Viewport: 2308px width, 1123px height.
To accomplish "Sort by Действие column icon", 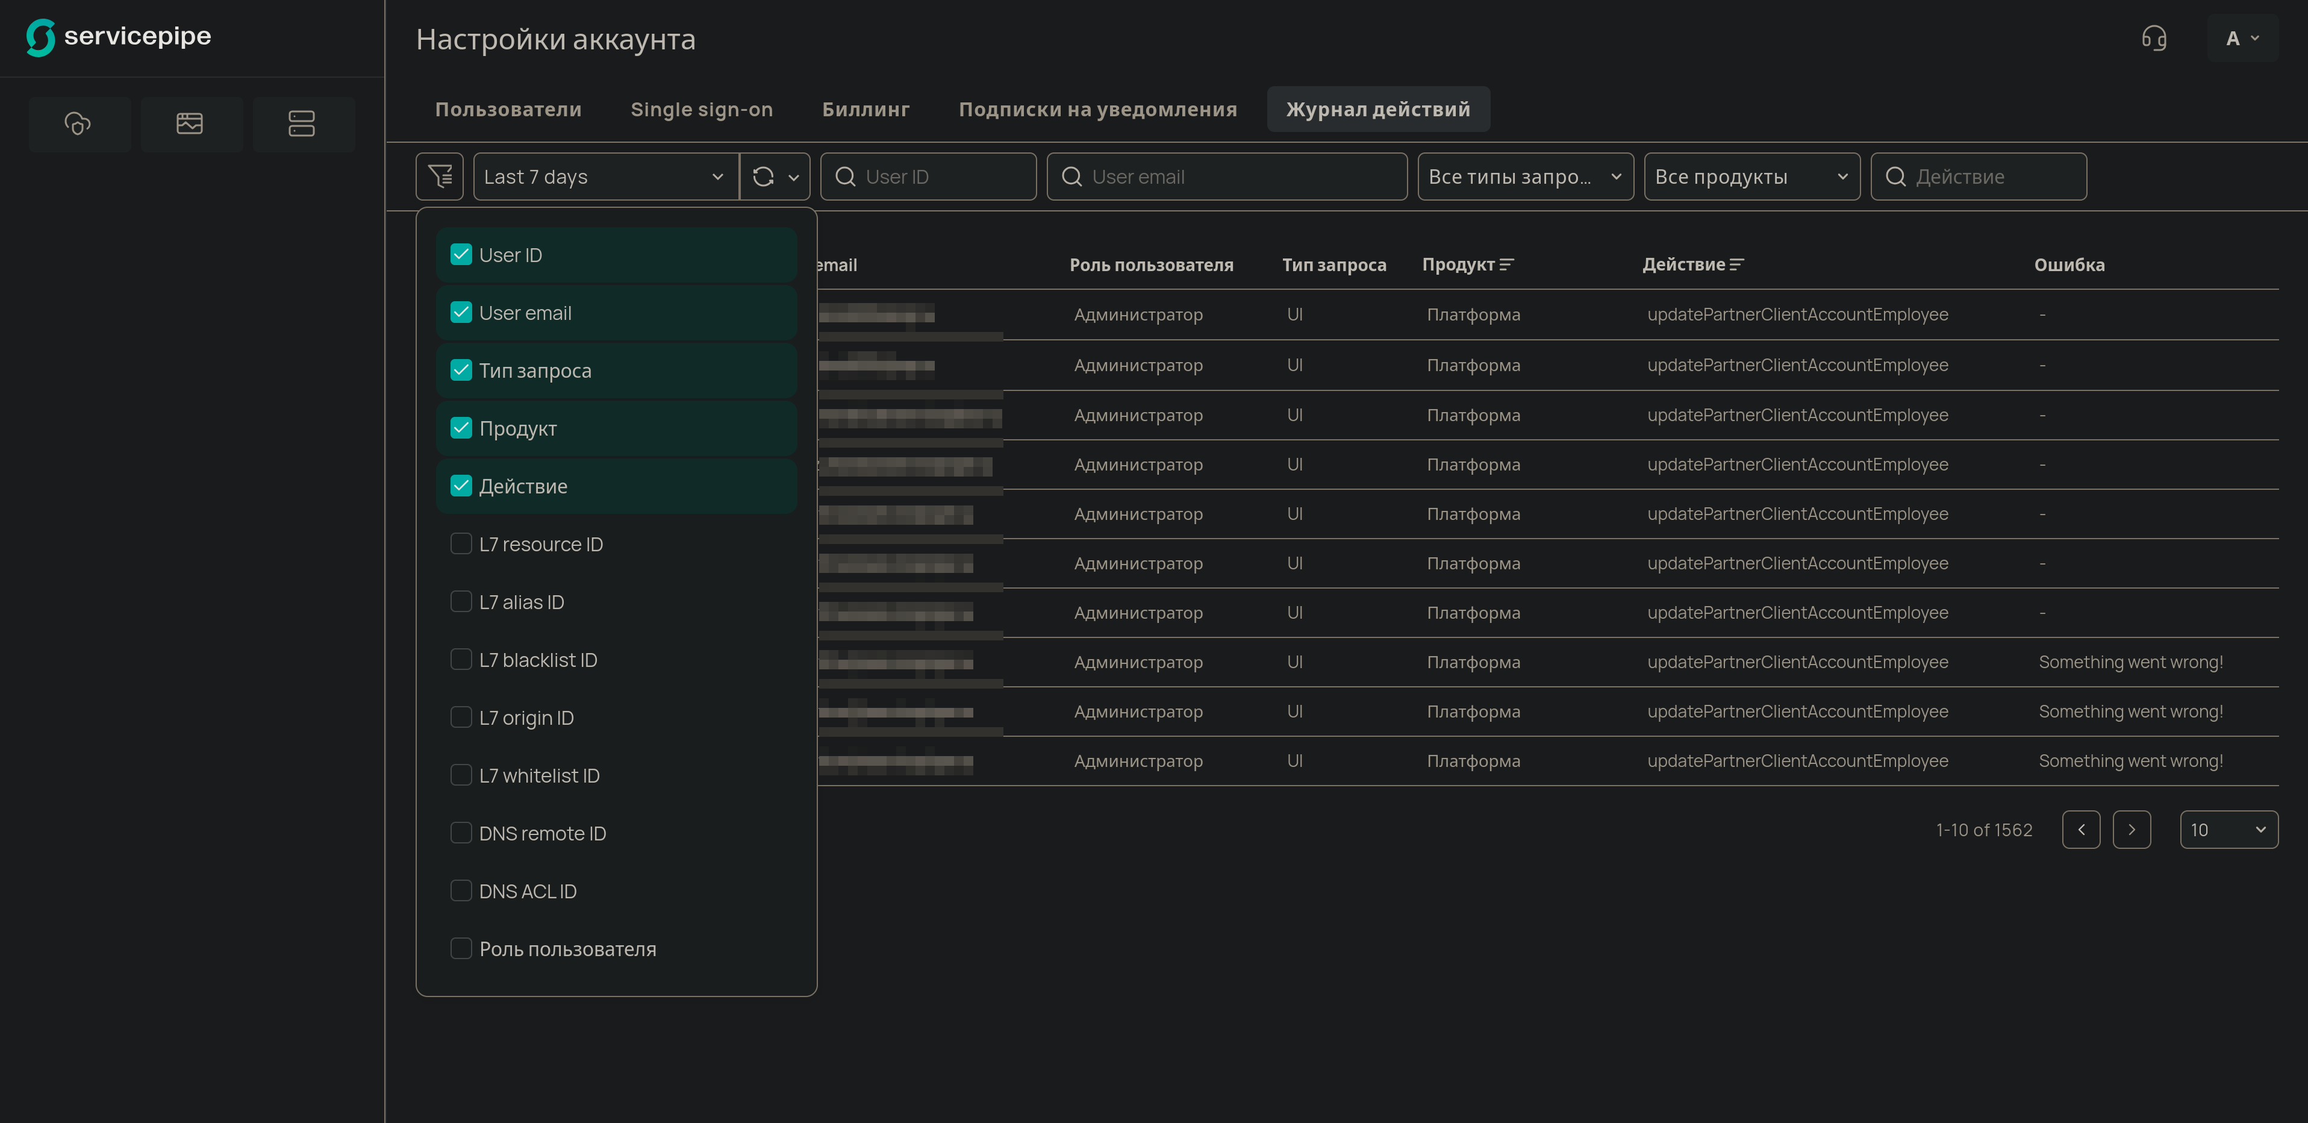I will point(1737,264).
